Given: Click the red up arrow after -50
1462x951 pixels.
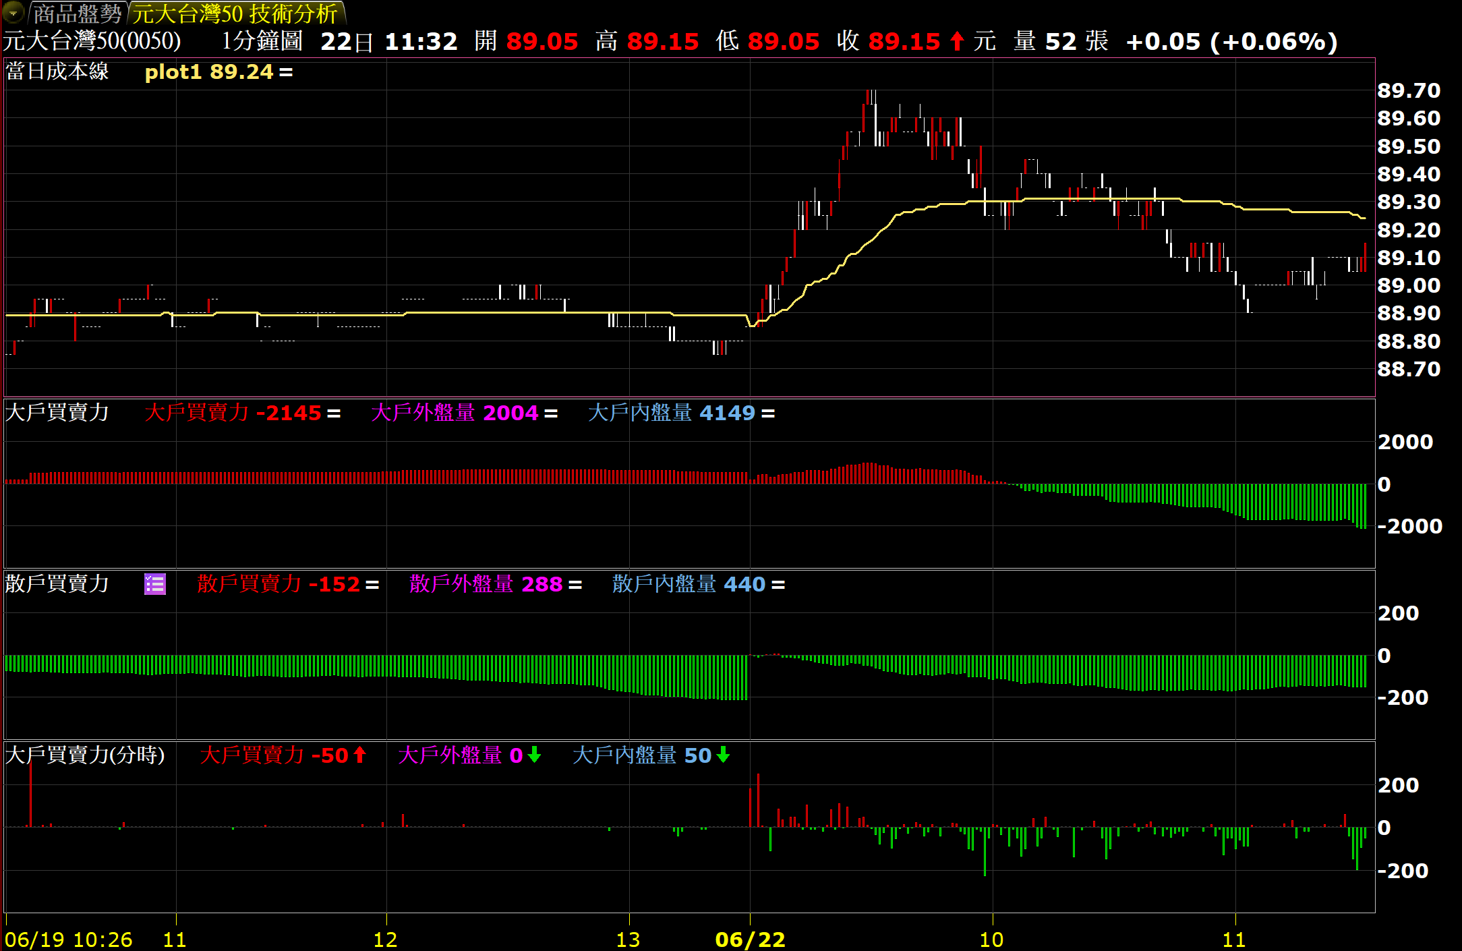Looking at the screenshot, I should [359, 755].
